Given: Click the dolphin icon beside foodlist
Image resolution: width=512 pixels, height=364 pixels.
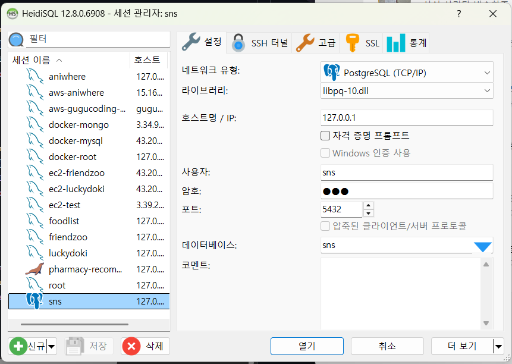Looking at the screenshot, I should tap(34, 221).
